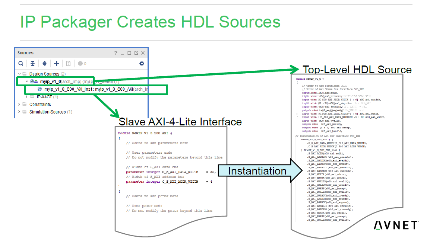
Task: Click the help question mark in Sources header
Action: 116,53
